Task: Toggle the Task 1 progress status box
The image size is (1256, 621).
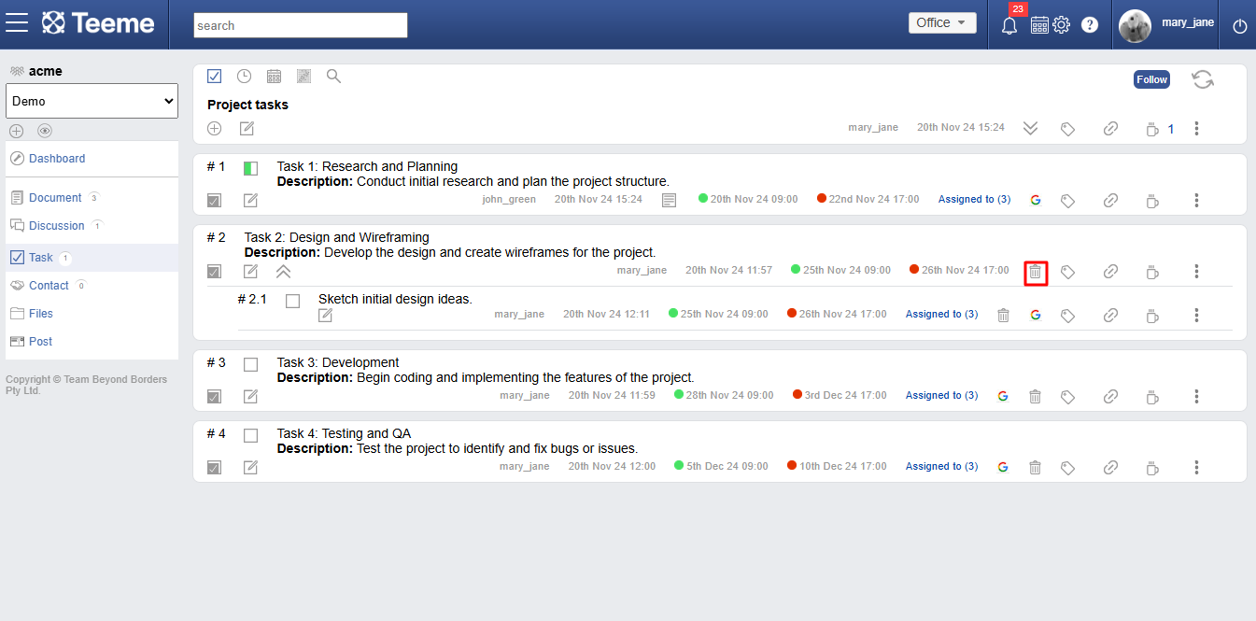Action: (250, 168)
